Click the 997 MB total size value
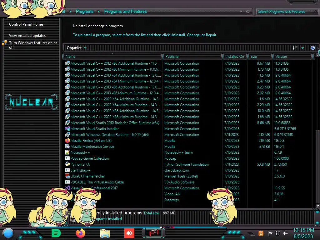Viewport: 320px width, 240px height. pyautogui.click(x=169, y=213)
